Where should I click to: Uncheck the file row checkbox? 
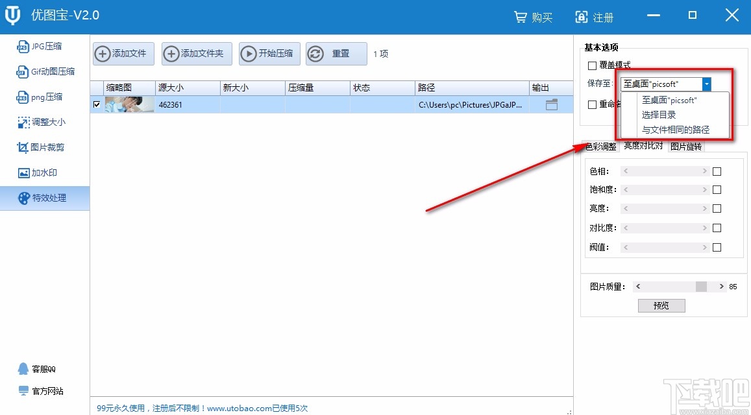pyautogui.click(x=97, y=104)
